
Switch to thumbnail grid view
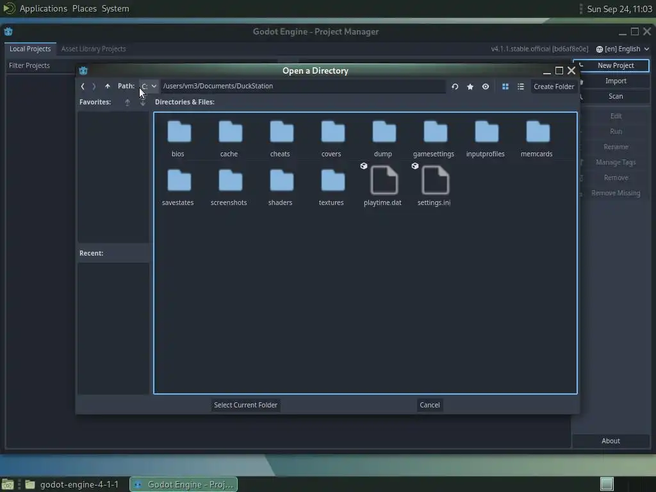click(x=505, y=86)
